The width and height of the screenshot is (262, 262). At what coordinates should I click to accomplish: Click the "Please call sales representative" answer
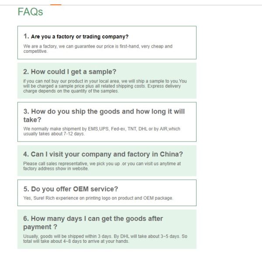click(x=102, y=166)
